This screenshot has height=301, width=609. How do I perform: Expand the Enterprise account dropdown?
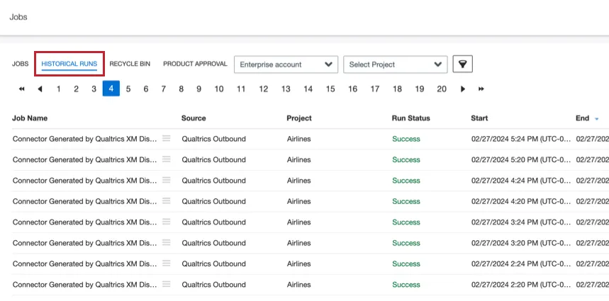(286, 64)
